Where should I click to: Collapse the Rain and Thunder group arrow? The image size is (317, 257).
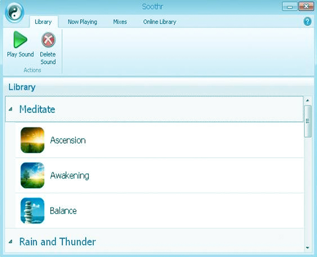click(x=11, y=242)
